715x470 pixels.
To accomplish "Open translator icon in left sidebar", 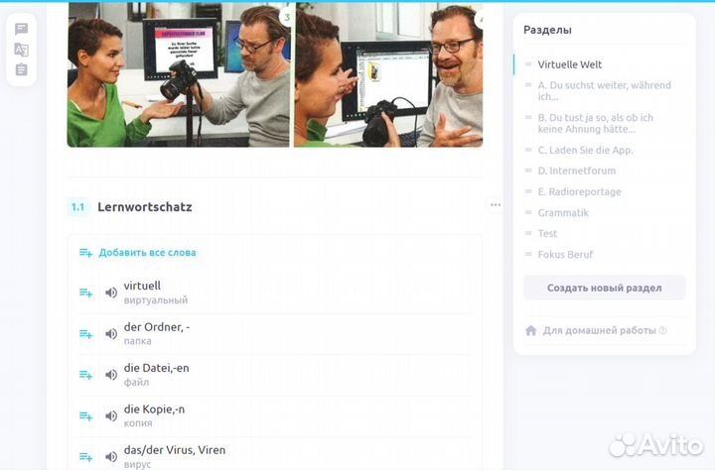I will (x=21, y=50).
